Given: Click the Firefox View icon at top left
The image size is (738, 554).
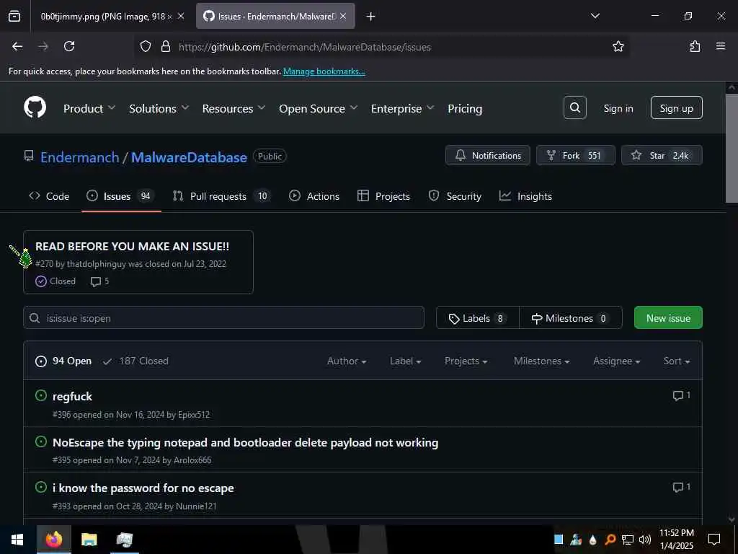Looking at the screenshot, I should pyautogui.click(x=14, y=17).
